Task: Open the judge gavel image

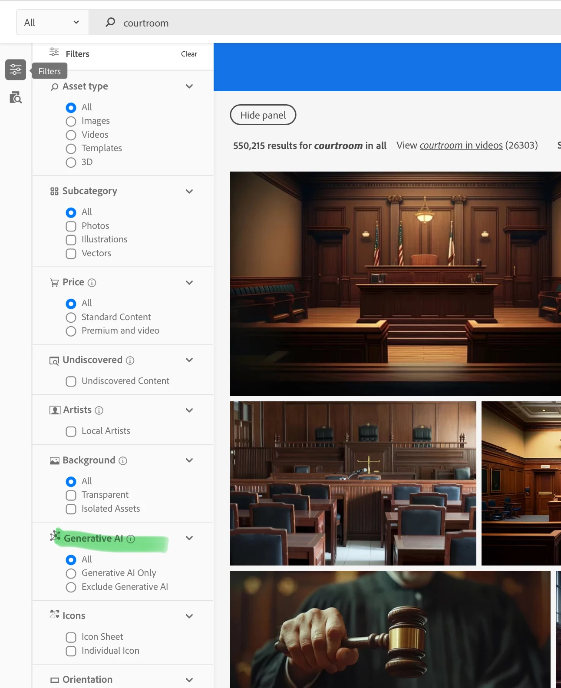Action: (x=390, y=629)
